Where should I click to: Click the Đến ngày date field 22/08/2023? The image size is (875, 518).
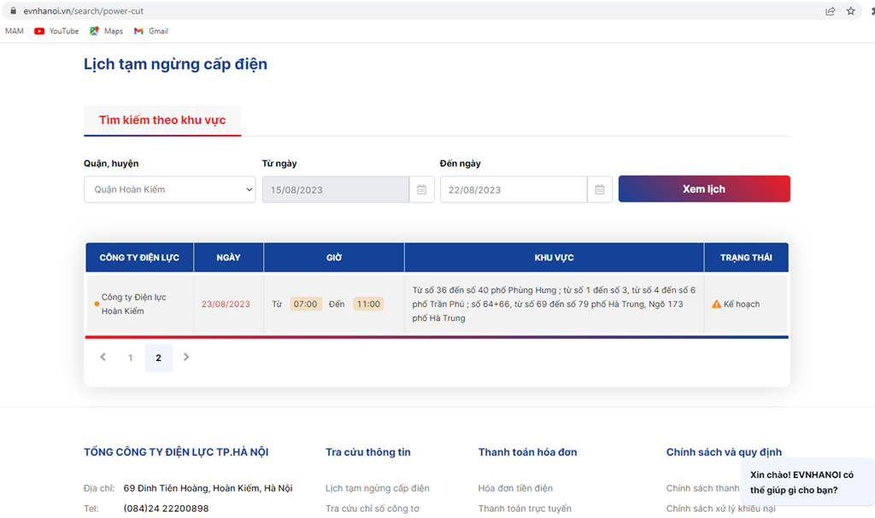point(514,189)
